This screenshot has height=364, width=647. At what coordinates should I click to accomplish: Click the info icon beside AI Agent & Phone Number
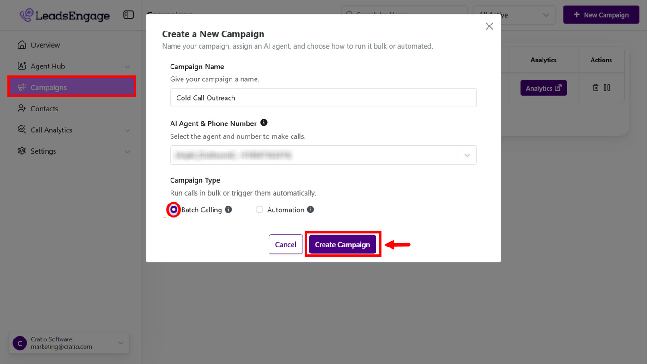click(264, 123)
